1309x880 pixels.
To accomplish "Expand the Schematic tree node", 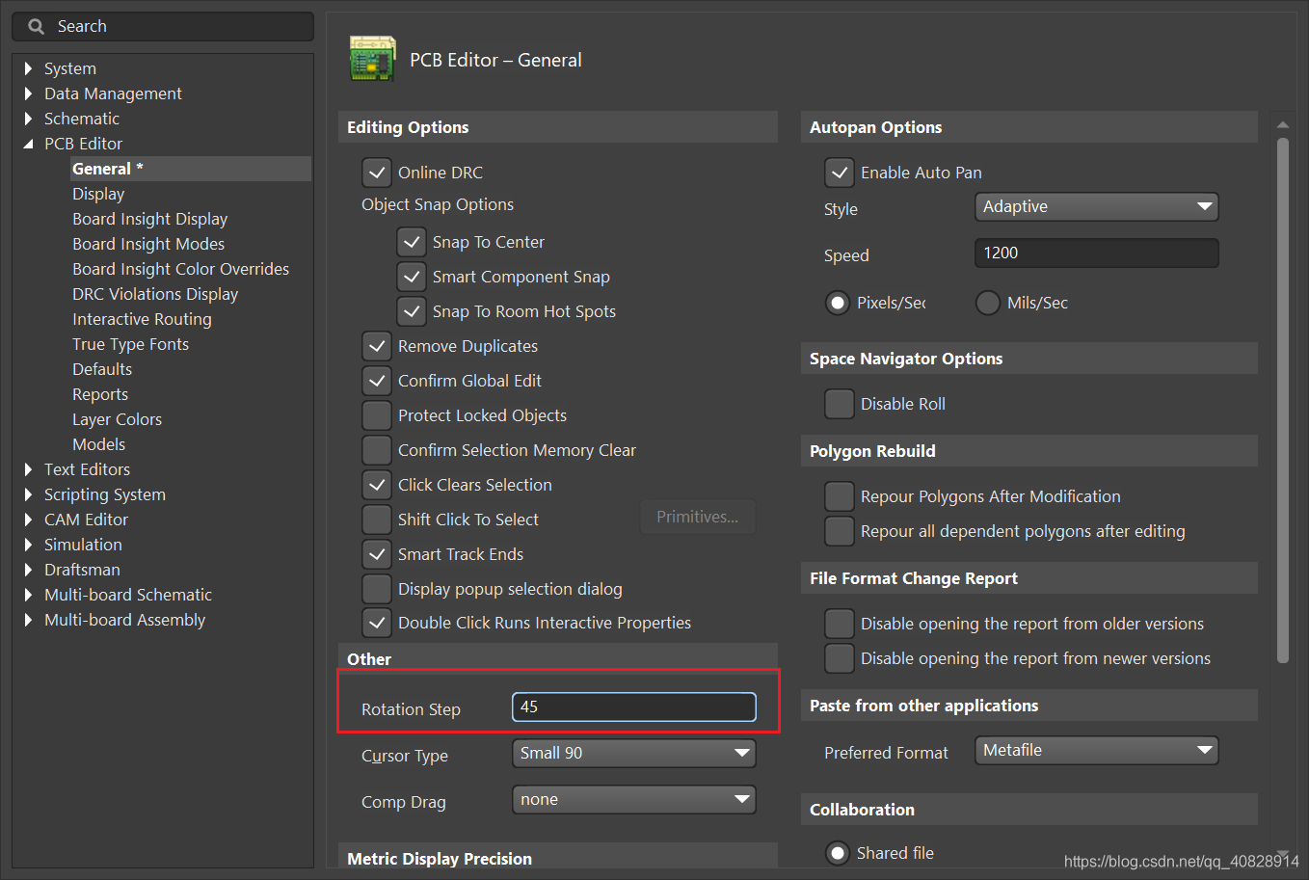I will click(x=29, y=119).
